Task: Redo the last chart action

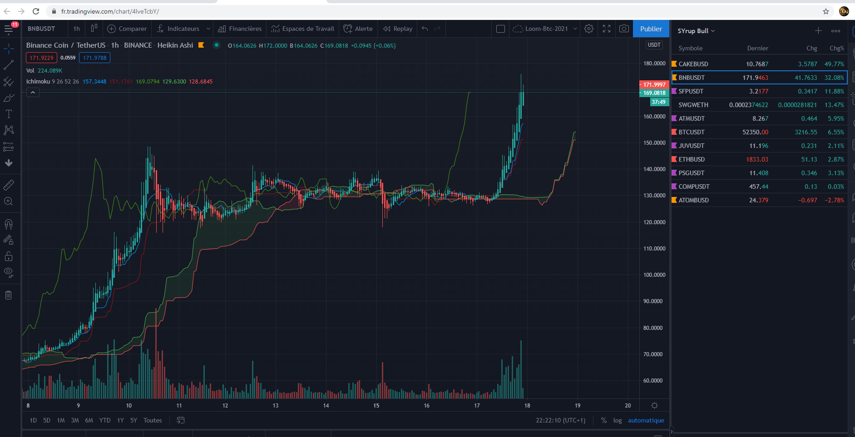Action: (x=438, y=29)
